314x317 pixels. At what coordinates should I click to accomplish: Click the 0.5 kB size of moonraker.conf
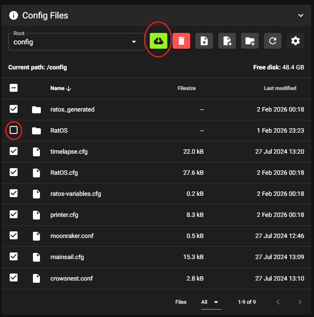[195, 236]
